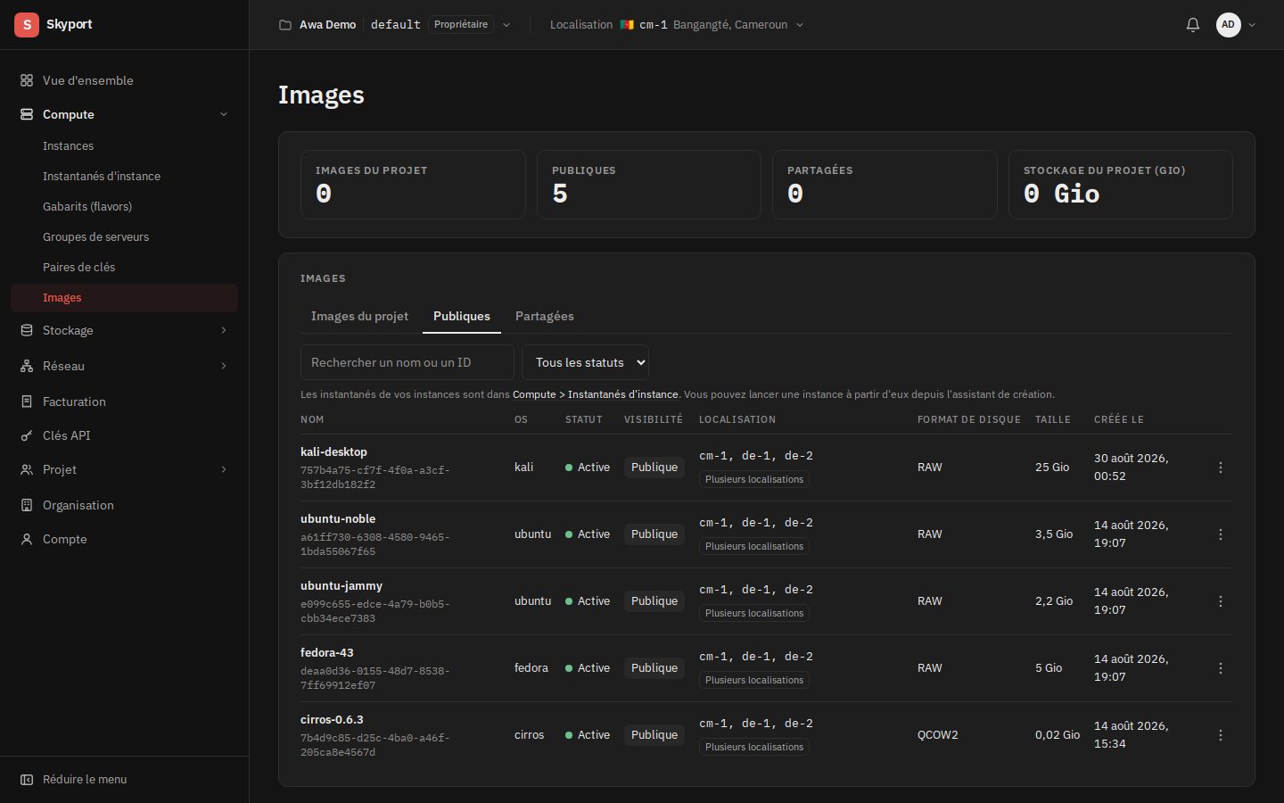The height and width of the screenshot is (803, 1284).
Task: Open Instantanés d'instance in the sidebar
Action: pos(124,177)
